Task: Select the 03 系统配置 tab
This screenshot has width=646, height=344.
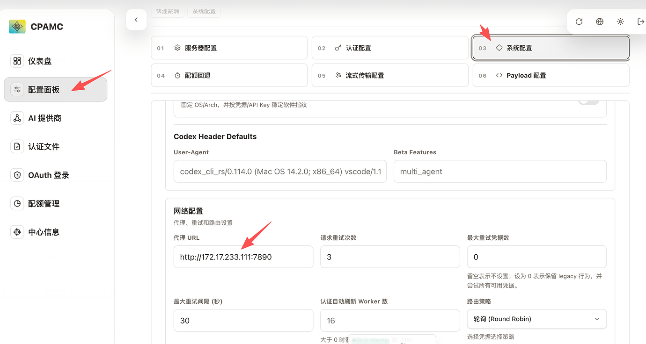Action: click(551, 48)
